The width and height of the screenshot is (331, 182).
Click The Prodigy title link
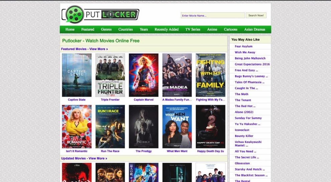coord(143,151)
